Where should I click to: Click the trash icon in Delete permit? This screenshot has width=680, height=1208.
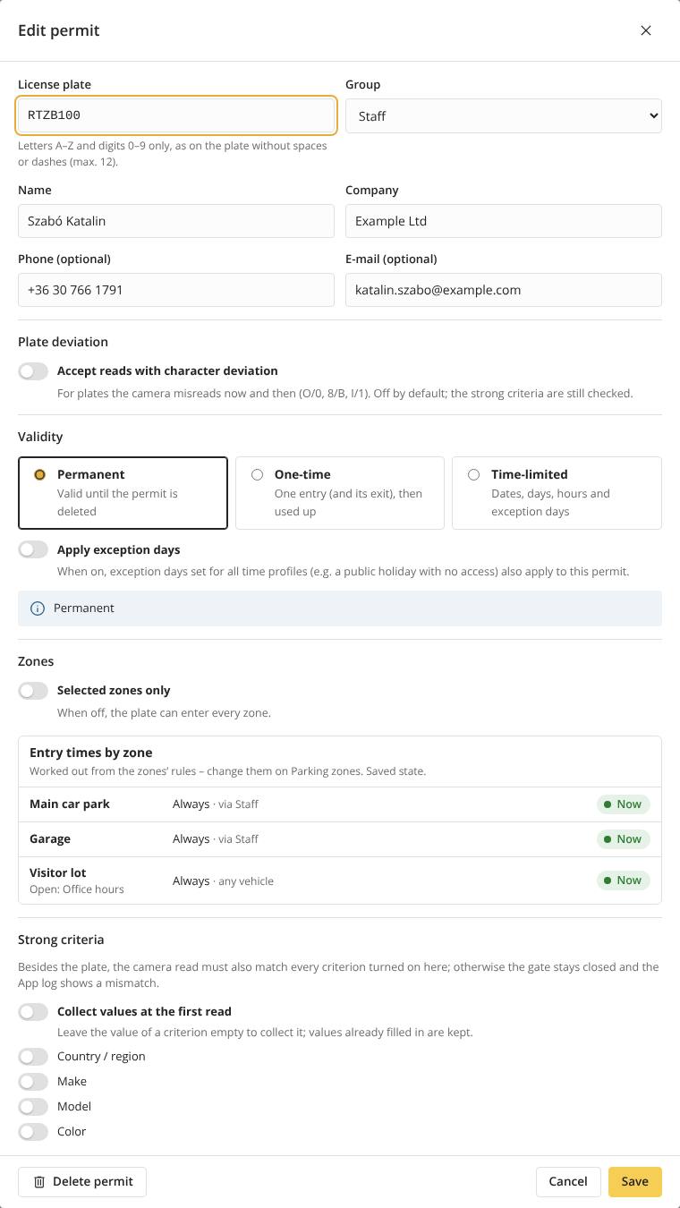click(x=39, y=1182)
